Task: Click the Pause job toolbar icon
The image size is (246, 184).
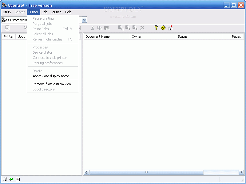Action: tap(121, 28)
